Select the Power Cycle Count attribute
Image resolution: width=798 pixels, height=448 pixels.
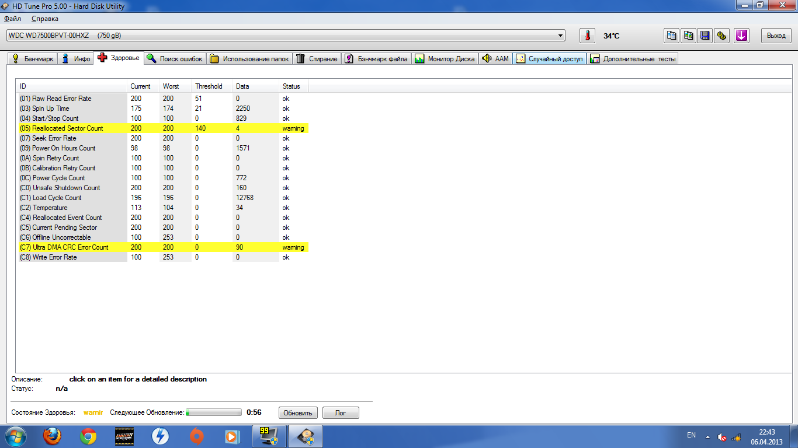[163, 178]
